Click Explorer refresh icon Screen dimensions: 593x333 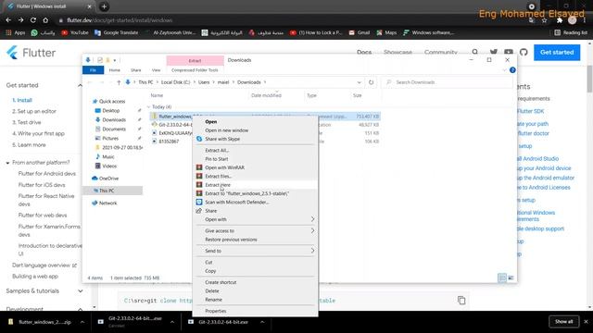click(371, 82)
